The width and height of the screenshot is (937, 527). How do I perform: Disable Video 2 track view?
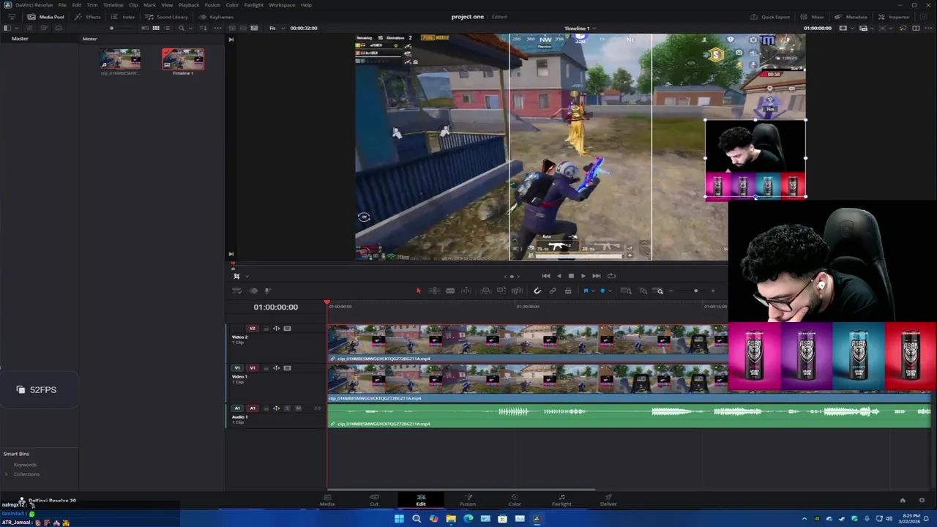tap(287, 329)
